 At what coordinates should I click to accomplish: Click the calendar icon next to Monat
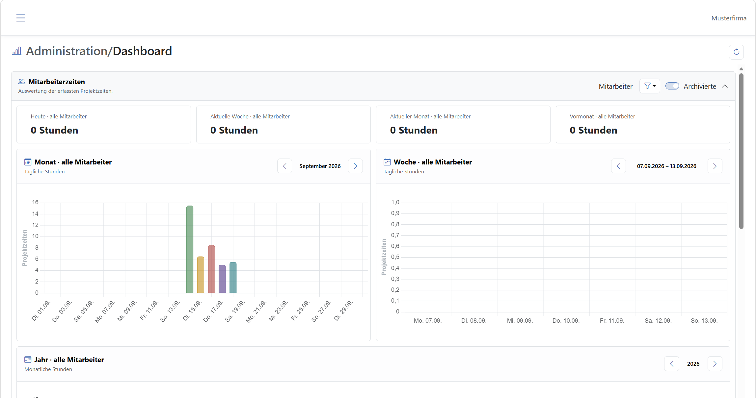tap(28, 162)
